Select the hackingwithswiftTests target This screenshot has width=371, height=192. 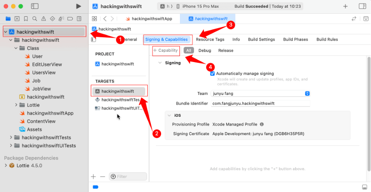117,100
